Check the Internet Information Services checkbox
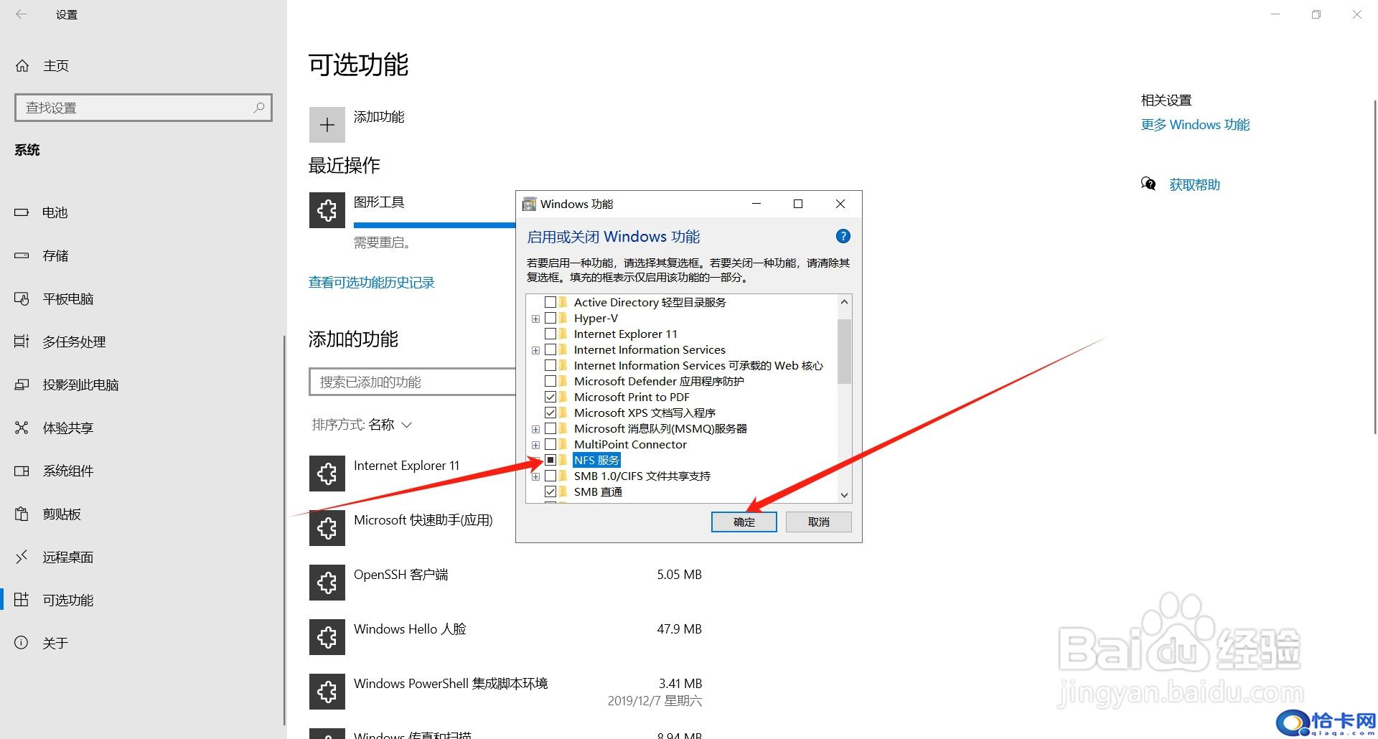This screenshot has height=739, width=1378. [550, 349]
